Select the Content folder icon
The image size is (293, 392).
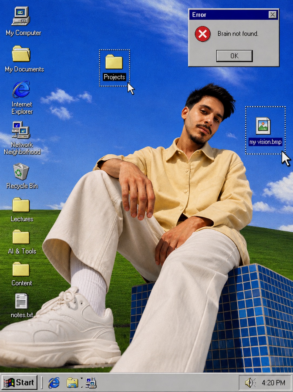[x=21, y=269]
